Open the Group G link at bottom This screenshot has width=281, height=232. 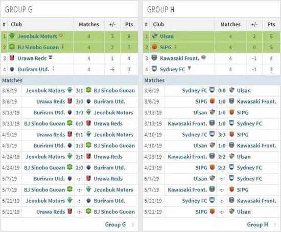[x=115, y=224]
